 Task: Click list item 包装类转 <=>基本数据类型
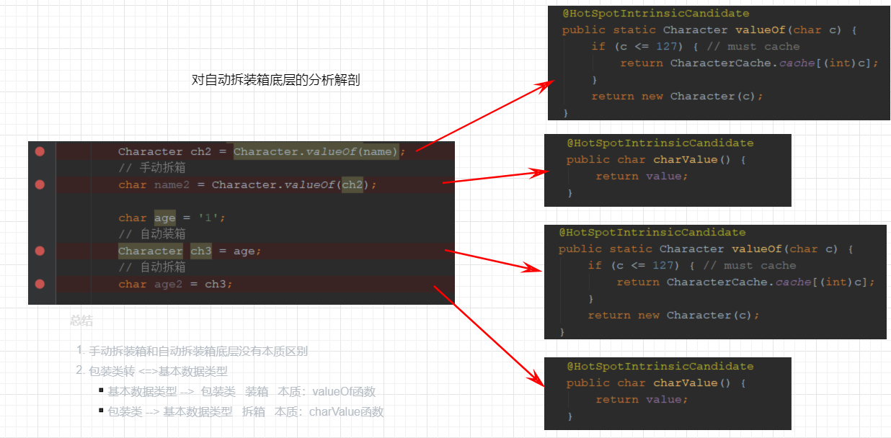pos(158,372)
